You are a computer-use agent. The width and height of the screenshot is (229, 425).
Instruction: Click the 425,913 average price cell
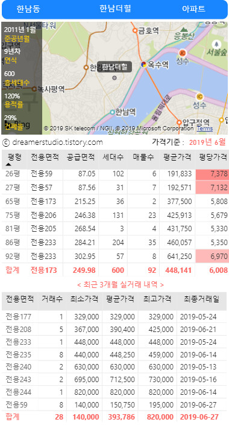[179, 215]
